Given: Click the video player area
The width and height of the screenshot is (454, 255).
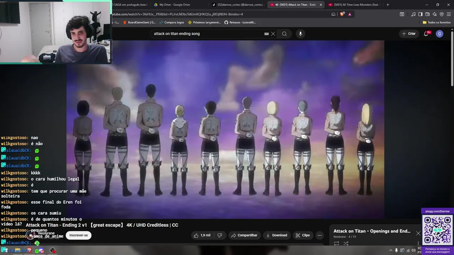Looking at the screenshot, I should click(x=225, y=129).
